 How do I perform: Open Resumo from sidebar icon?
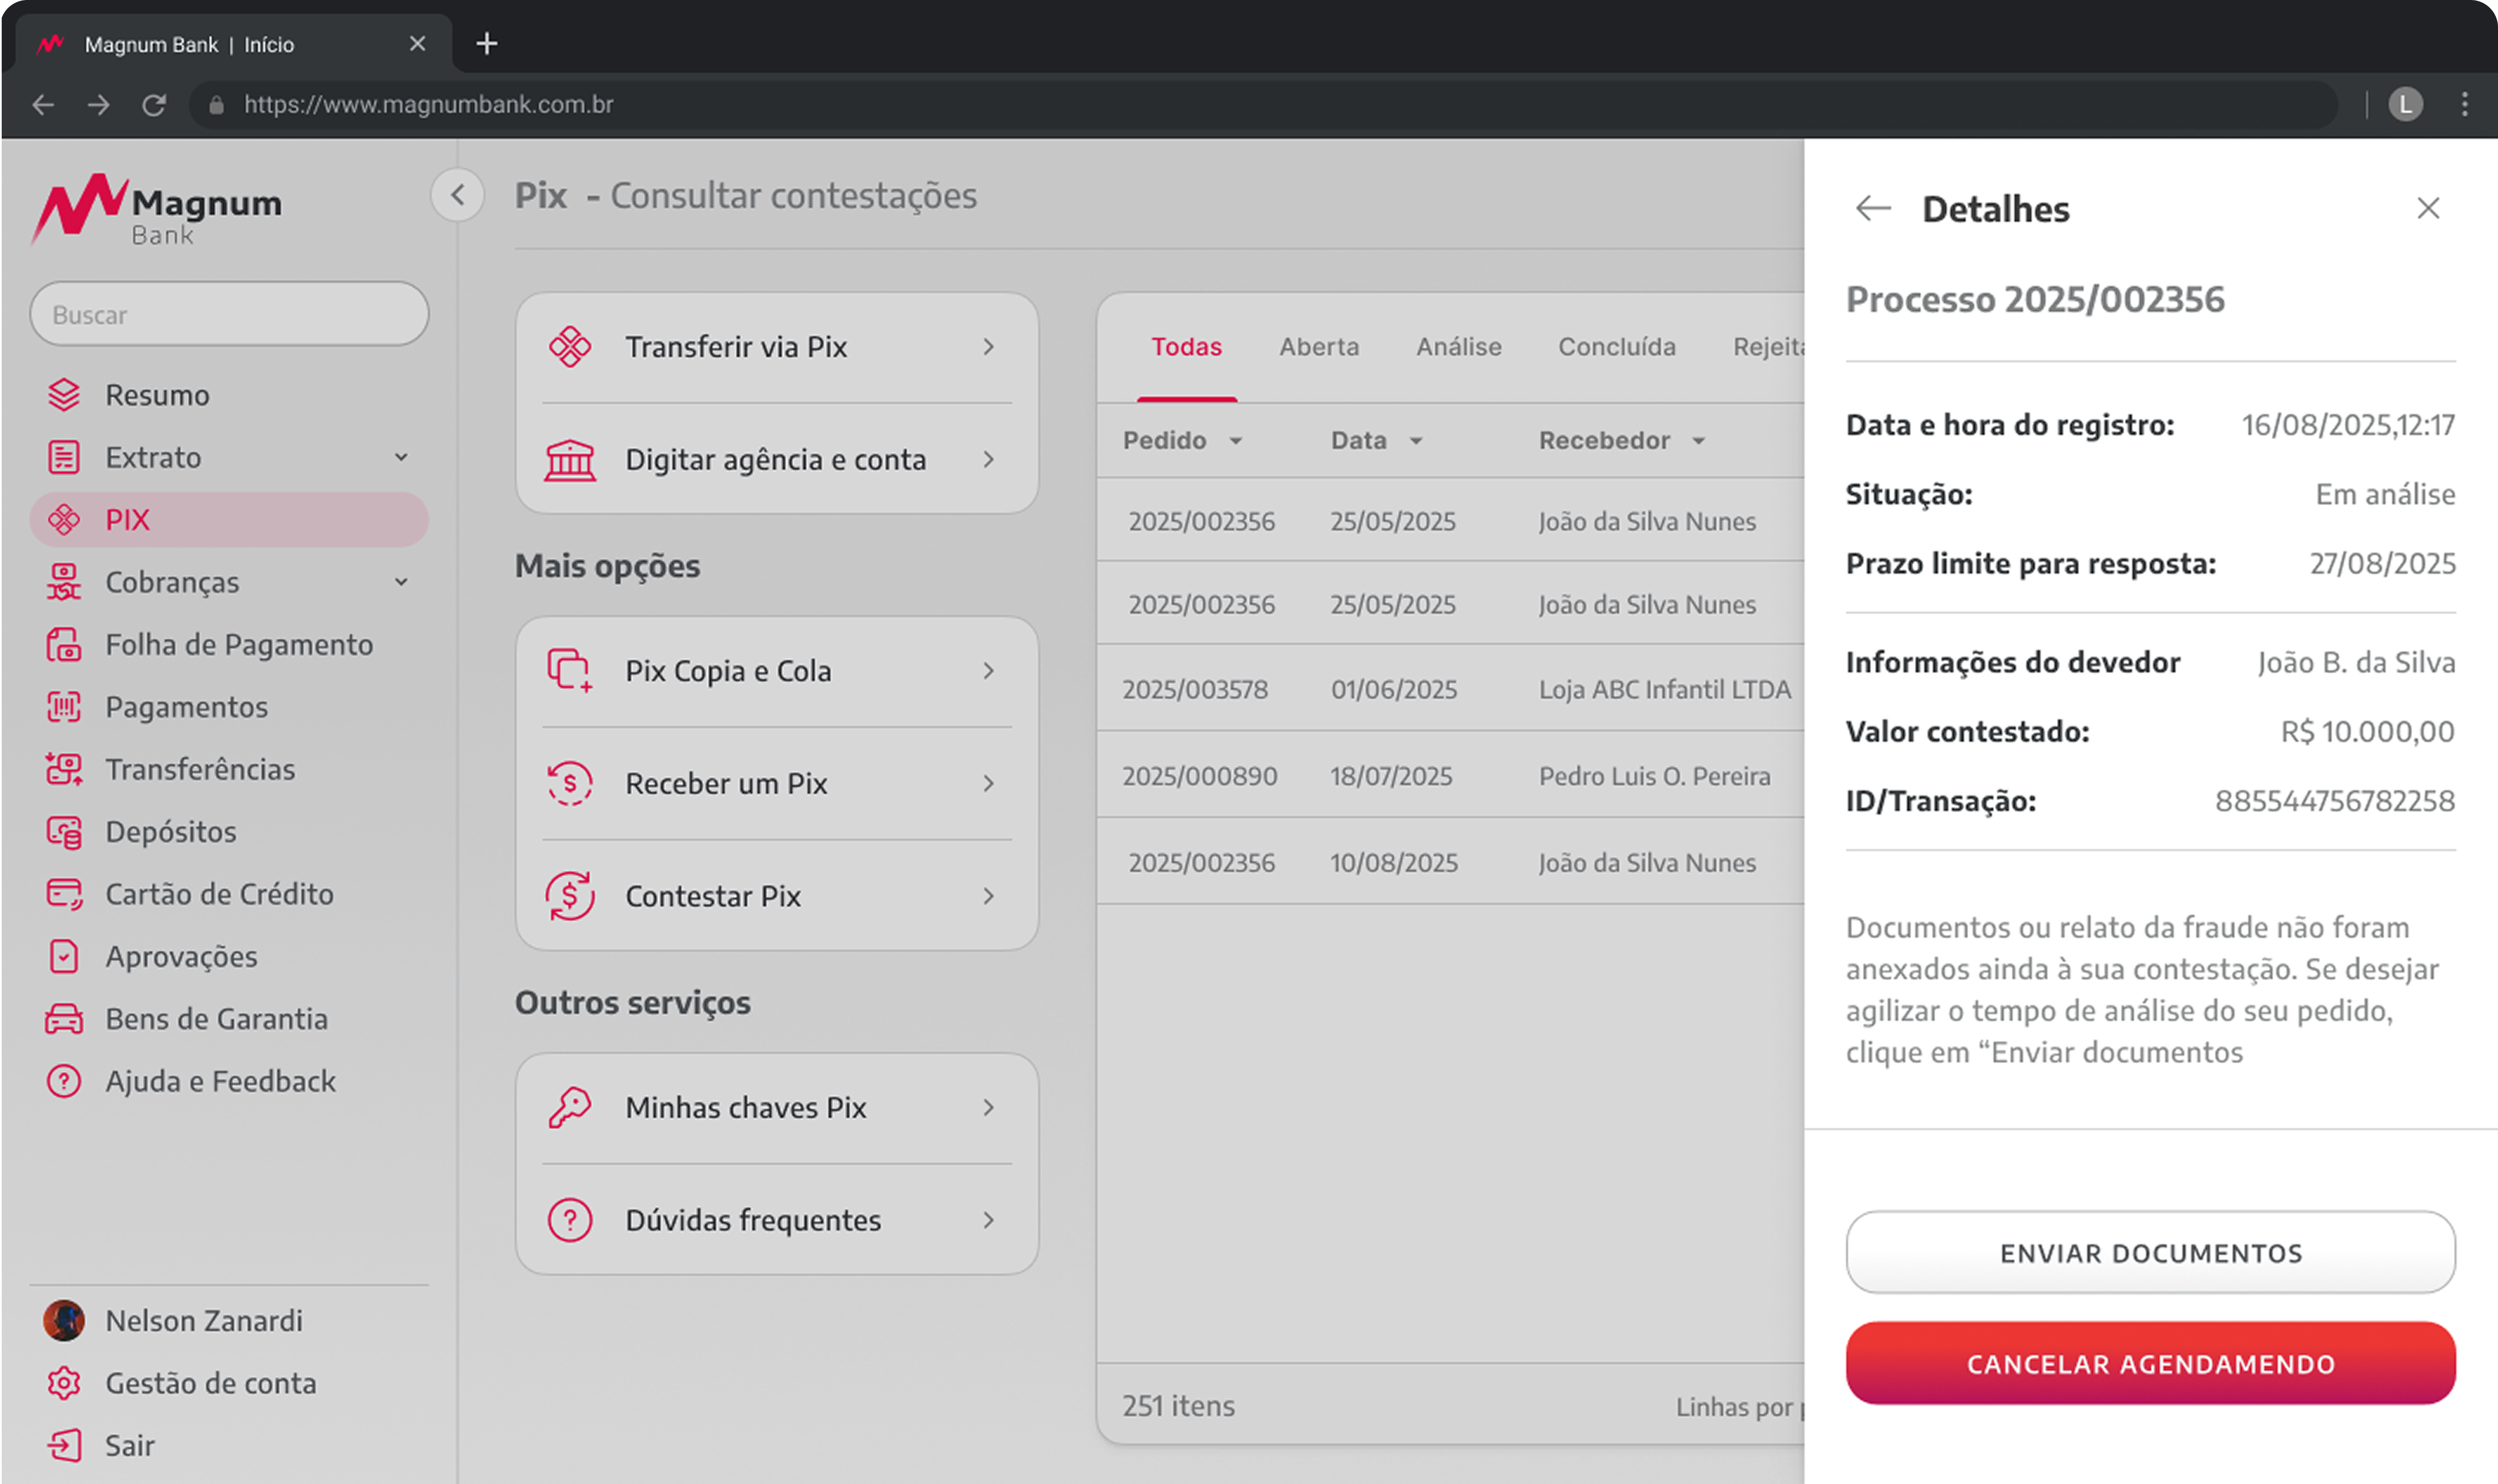[64, 395]
